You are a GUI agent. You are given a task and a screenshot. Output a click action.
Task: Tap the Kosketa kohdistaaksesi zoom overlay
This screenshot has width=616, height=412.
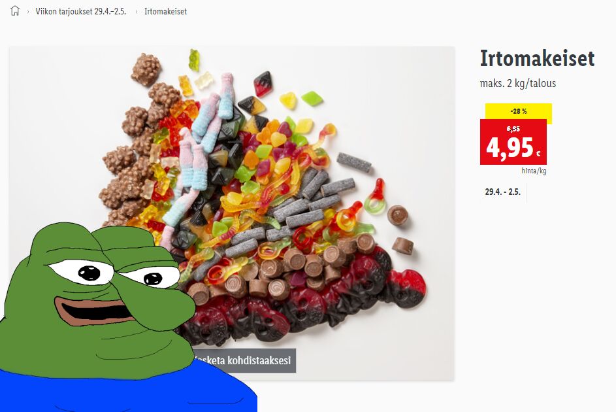tap(244, 360)
